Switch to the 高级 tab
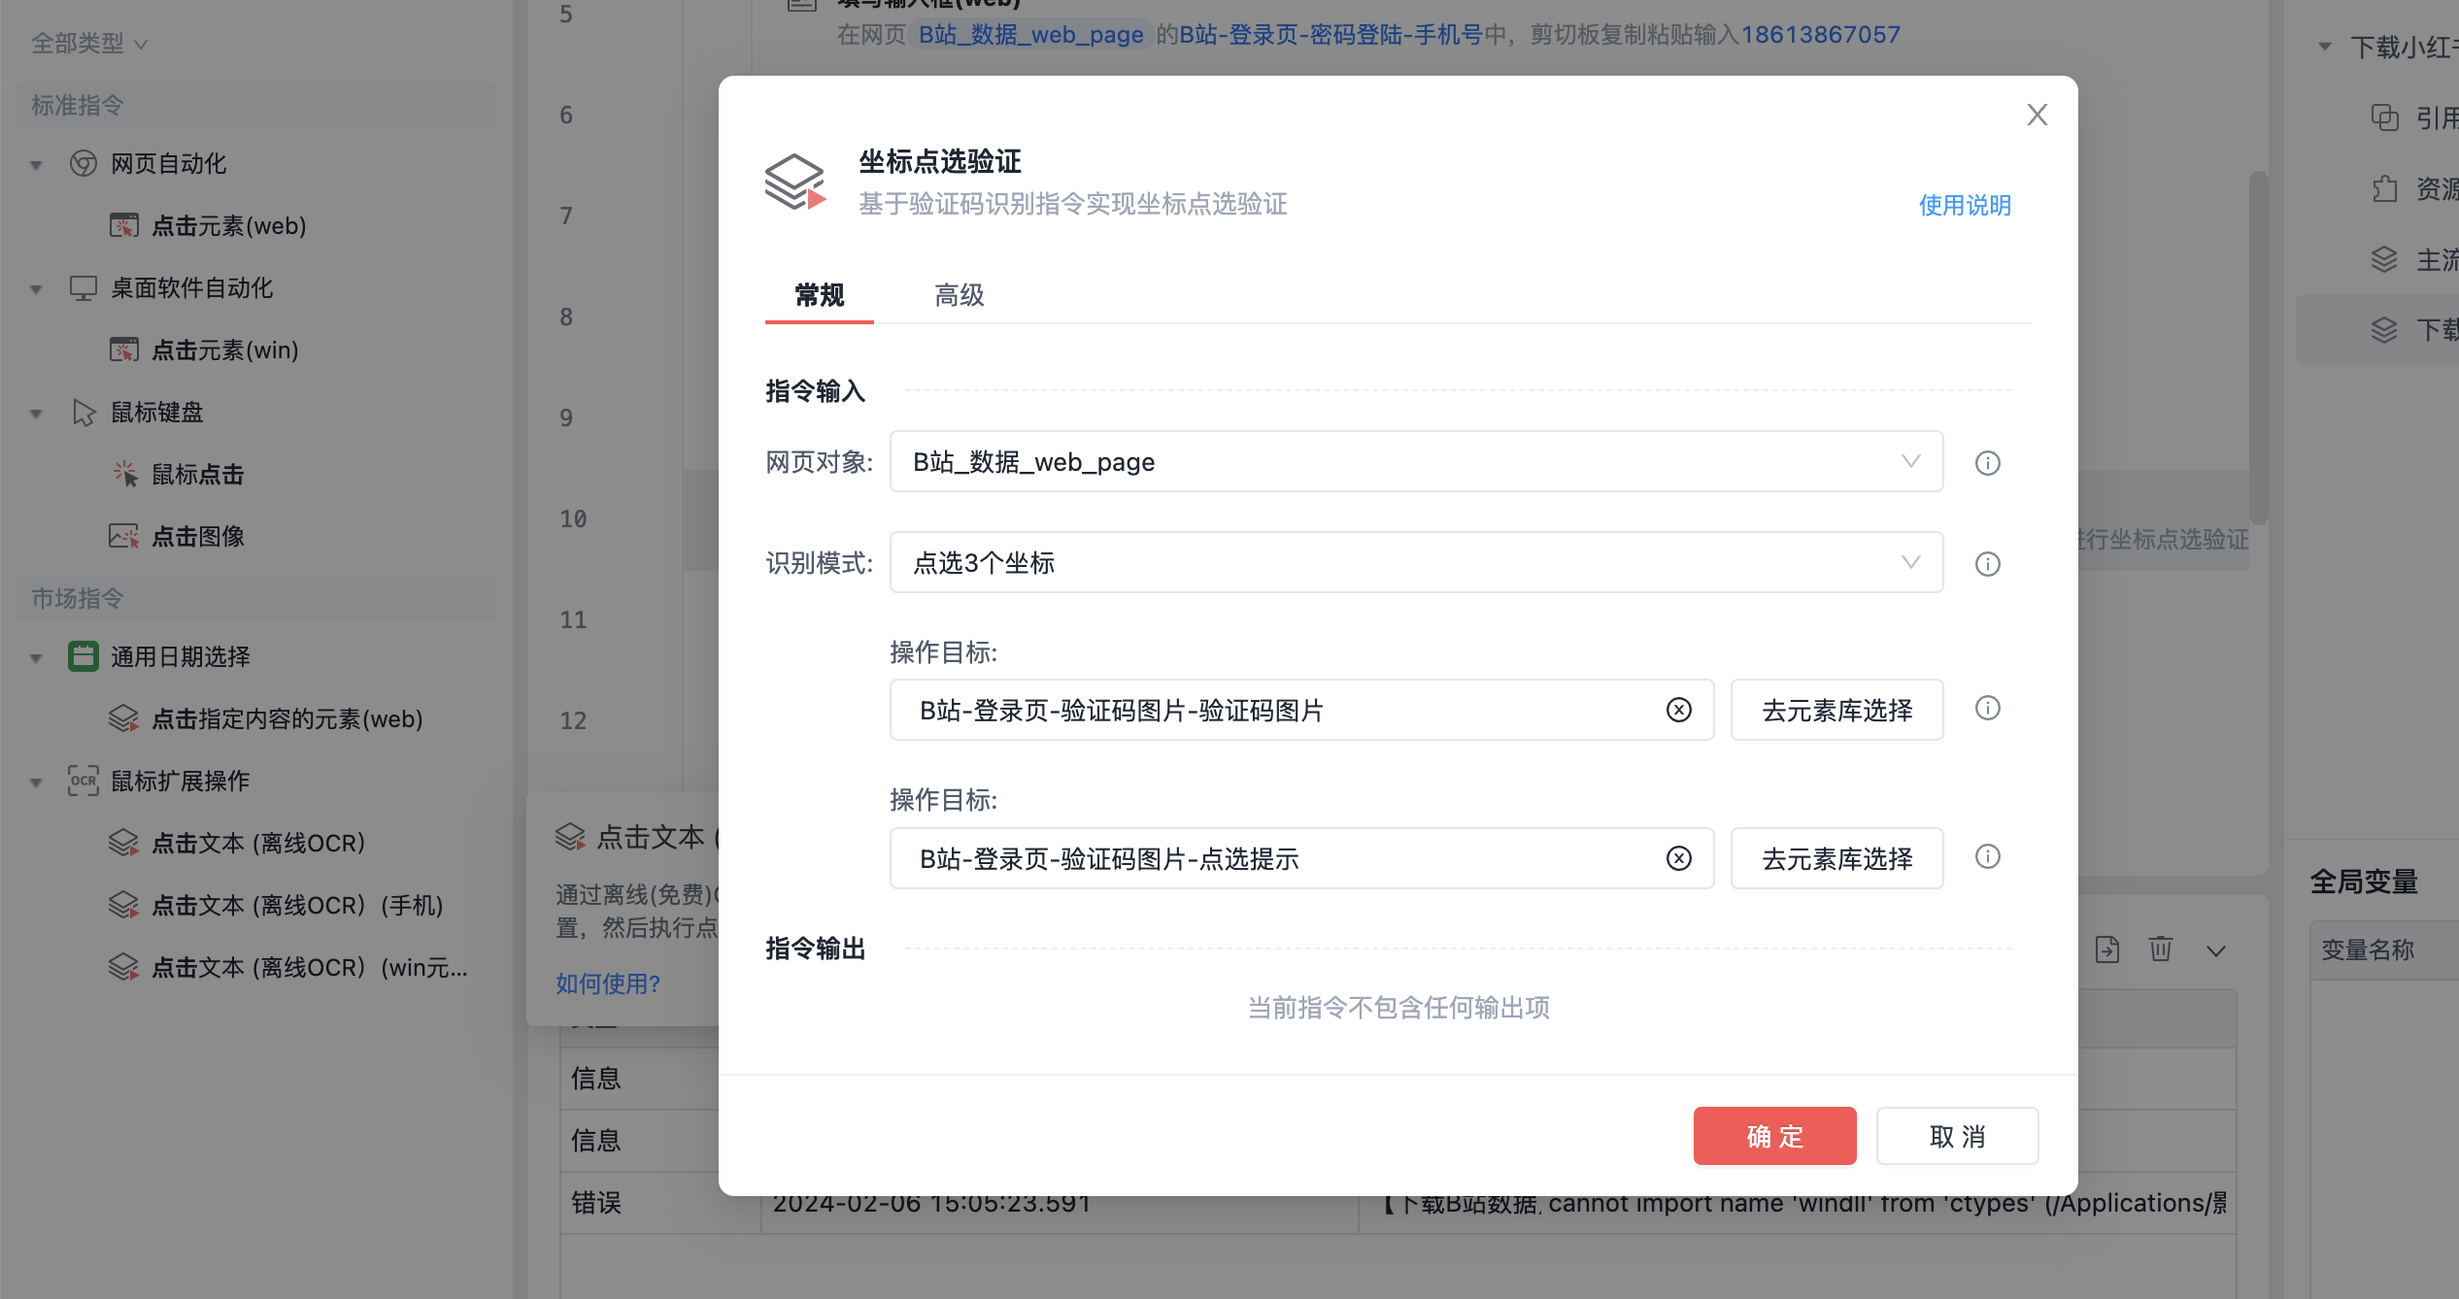The image size is (2459, 1299). tap(959, 295)
